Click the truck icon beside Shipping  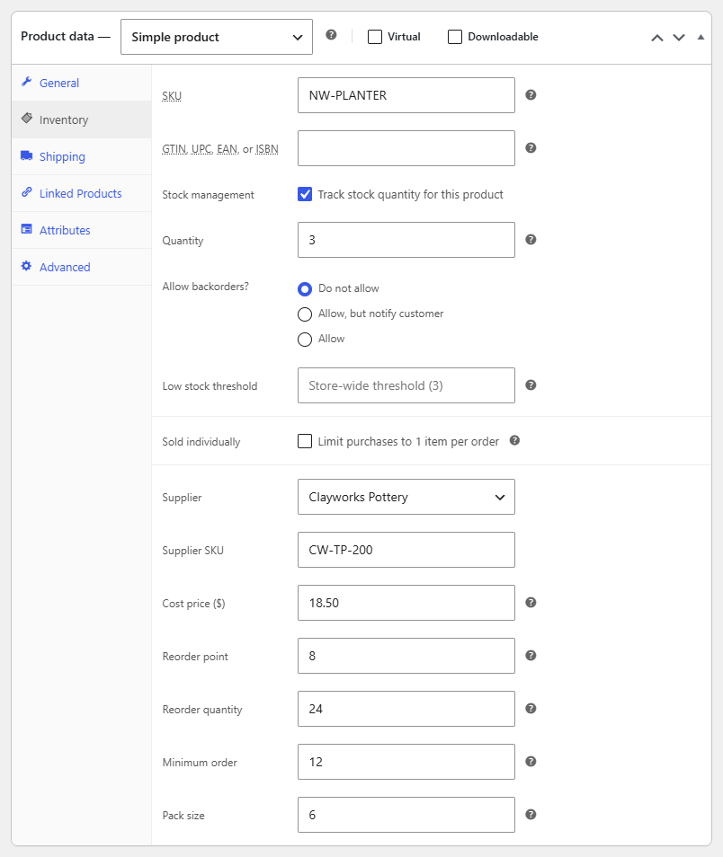point(26,155)
